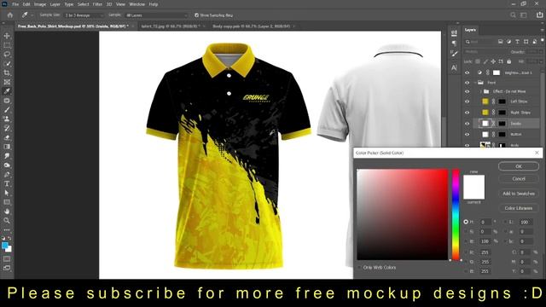Select the Crop tool
Screen dimensions: 546x307
tap(7, 72)
